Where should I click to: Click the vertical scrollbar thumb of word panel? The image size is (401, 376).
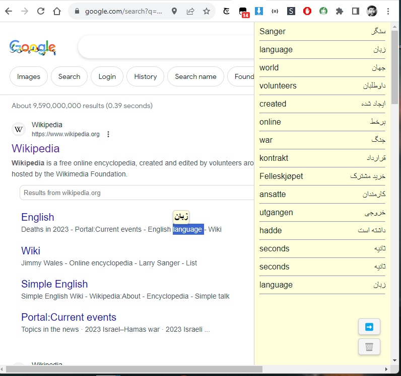[x=394, y=67]
